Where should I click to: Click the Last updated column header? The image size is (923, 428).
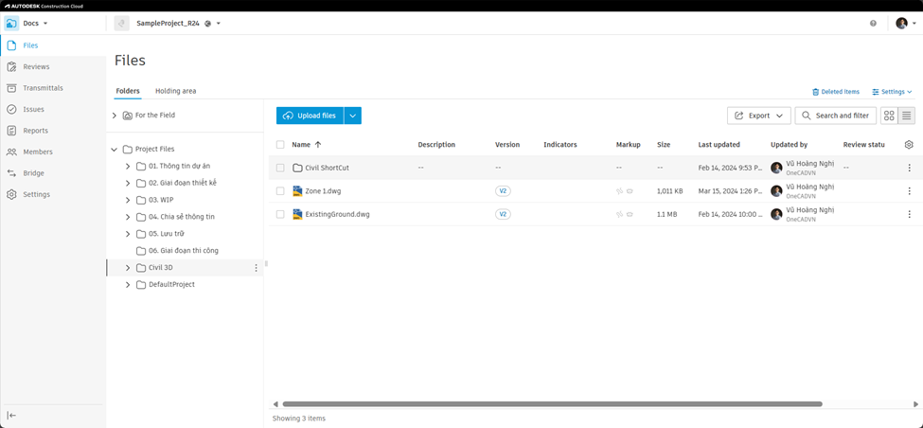click(719, 144)
